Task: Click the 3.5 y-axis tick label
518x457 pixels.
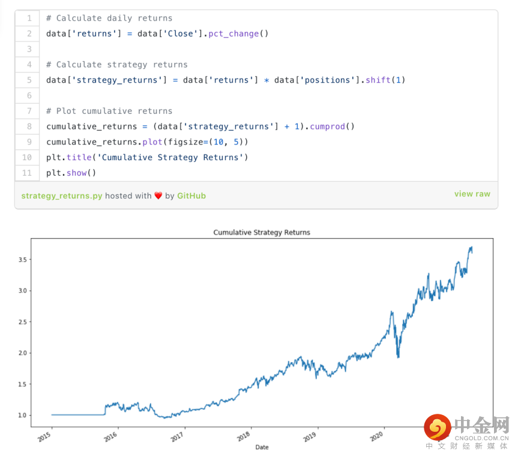Action: [22, 260]
